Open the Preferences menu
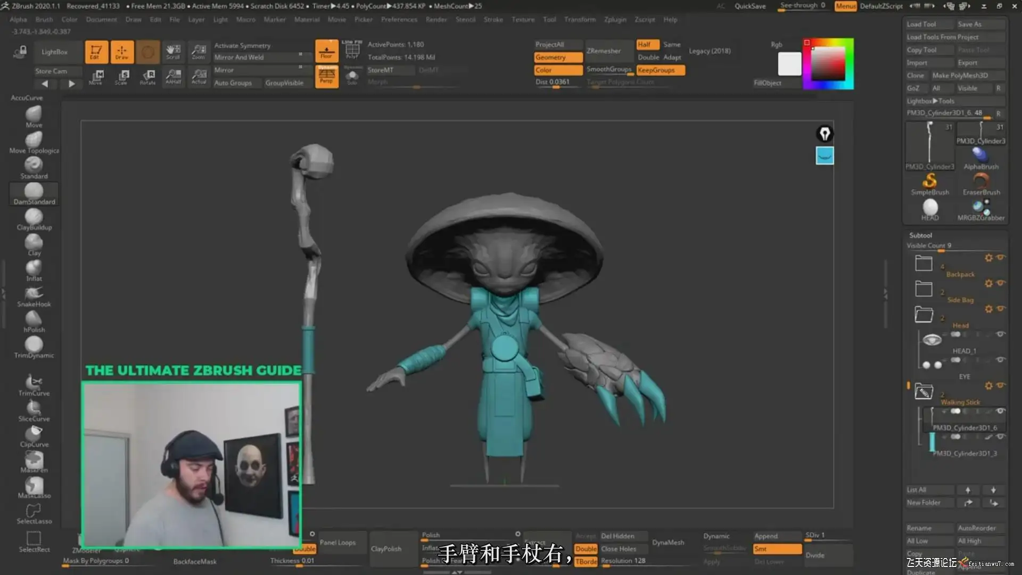 click(x=399, y=20)
